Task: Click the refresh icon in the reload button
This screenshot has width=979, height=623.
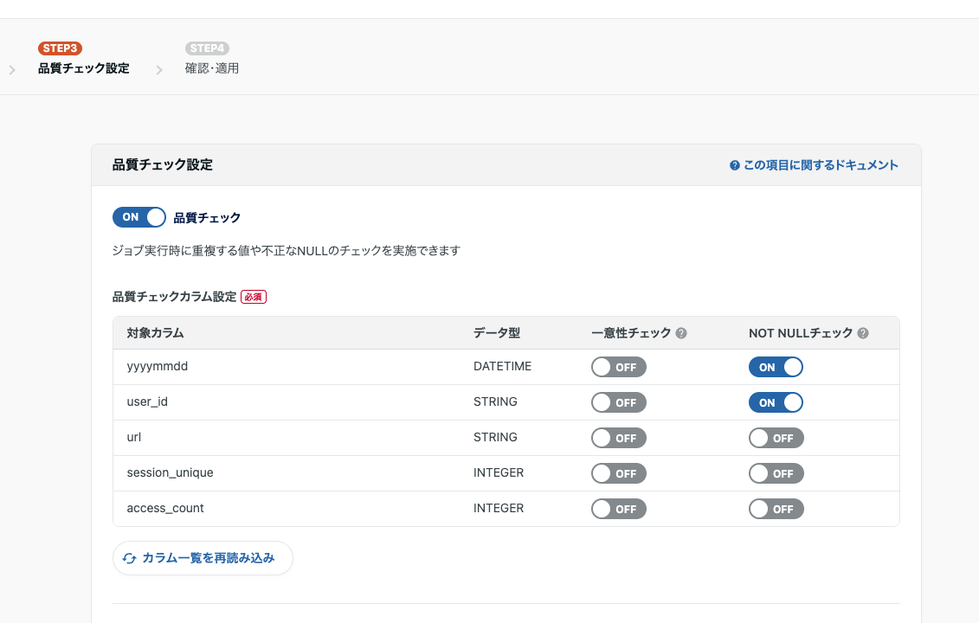Action: pyautogui.click(x=127, y=558)
